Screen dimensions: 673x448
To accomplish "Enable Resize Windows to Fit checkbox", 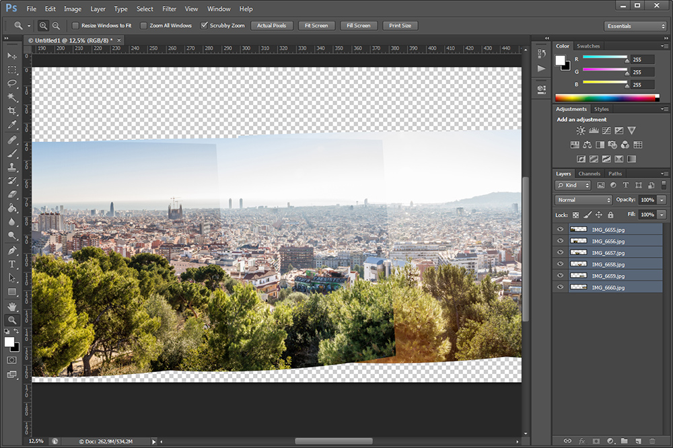I will (x=75, y=26).
